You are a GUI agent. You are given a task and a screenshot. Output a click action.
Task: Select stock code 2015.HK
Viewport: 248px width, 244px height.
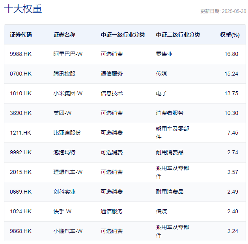[x=21, y=172]
